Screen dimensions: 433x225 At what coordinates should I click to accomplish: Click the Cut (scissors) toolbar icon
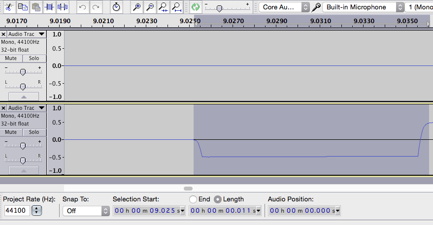click(8, 7)
